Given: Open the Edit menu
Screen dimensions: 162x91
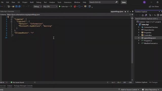Looking at the screenshot, I should coord(7,2).
